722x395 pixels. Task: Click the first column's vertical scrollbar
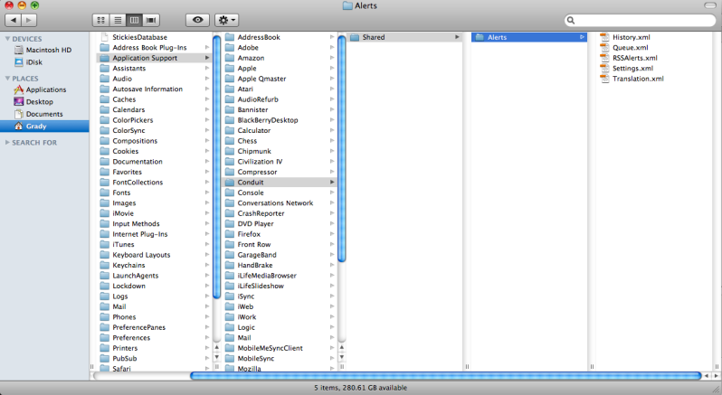point(217,167)
